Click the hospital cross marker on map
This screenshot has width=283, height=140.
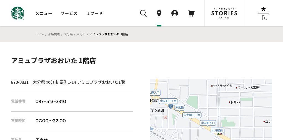(165, 117)
